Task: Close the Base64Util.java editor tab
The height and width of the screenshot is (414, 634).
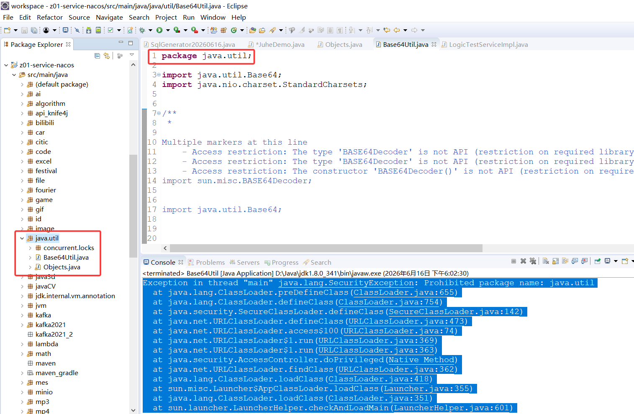Action: tap(434, 44)
